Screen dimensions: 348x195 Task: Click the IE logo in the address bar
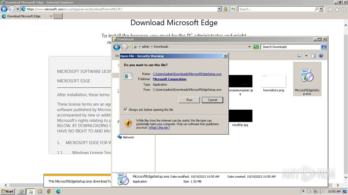24,9
